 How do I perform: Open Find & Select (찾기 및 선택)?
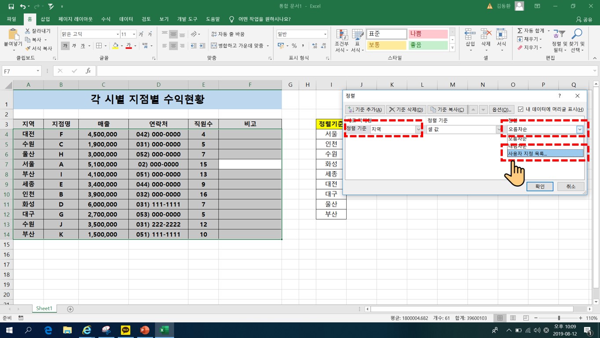click(x=577, y=41)
